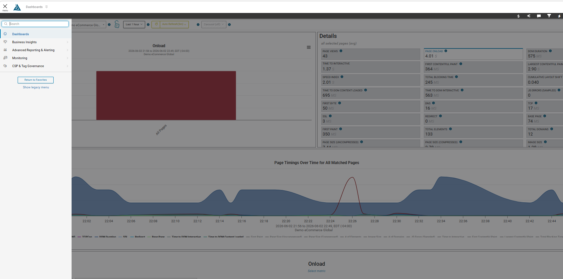This screenshot has height=279, width=563.
Task: Select the Dashboards menu item
Action: [36, 34]
